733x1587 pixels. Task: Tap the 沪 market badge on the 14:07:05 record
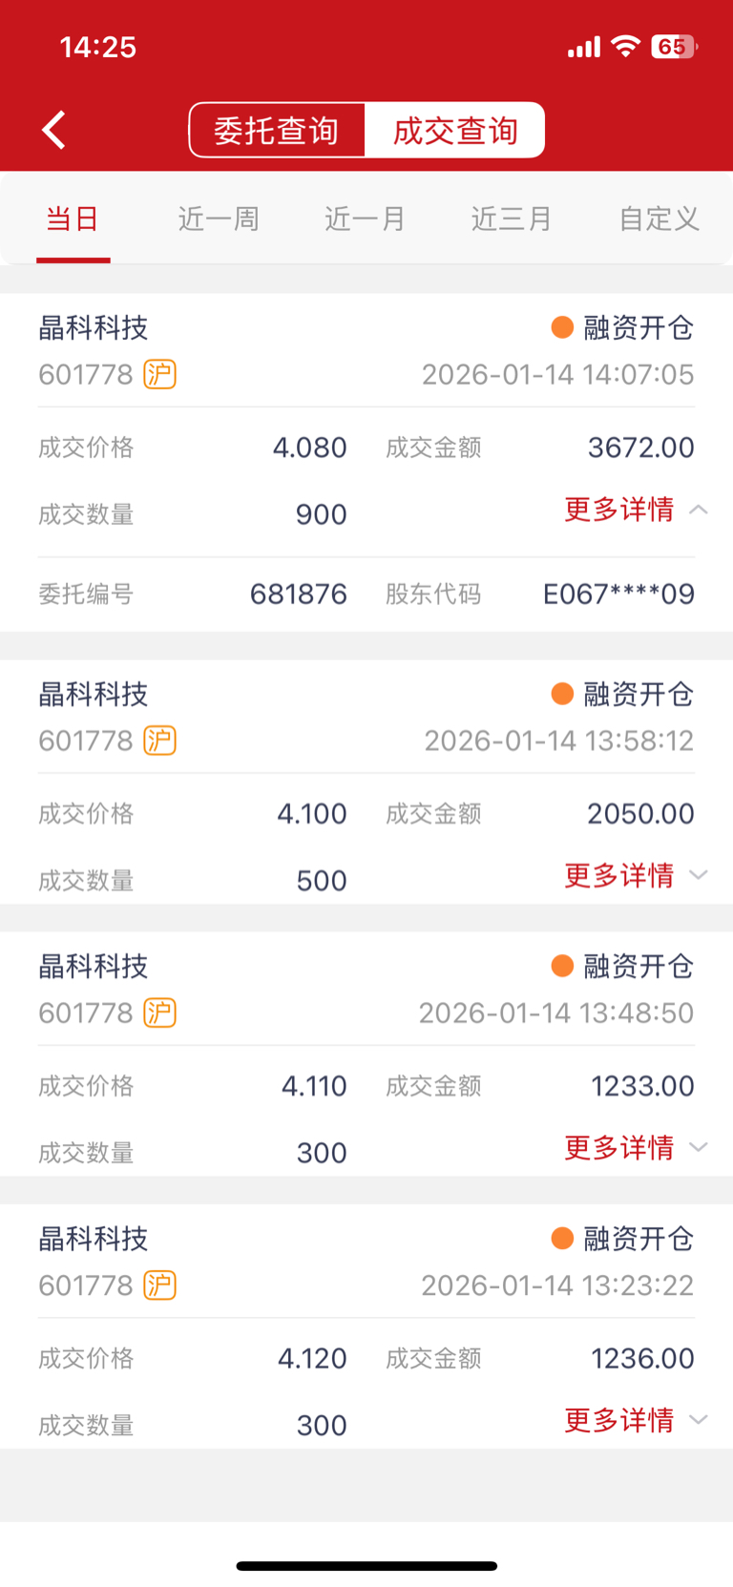(x=159, y=374)
